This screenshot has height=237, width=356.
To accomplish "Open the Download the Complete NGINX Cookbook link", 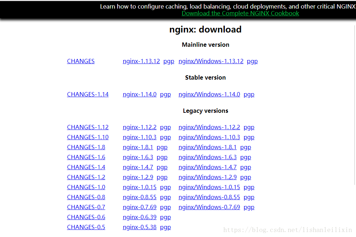I will (x=240, y=13).
